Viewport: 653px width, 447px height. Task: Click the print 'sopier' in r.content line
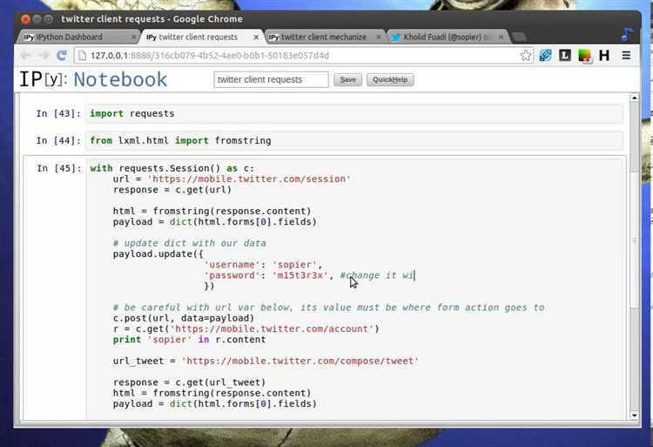point(189,340)
